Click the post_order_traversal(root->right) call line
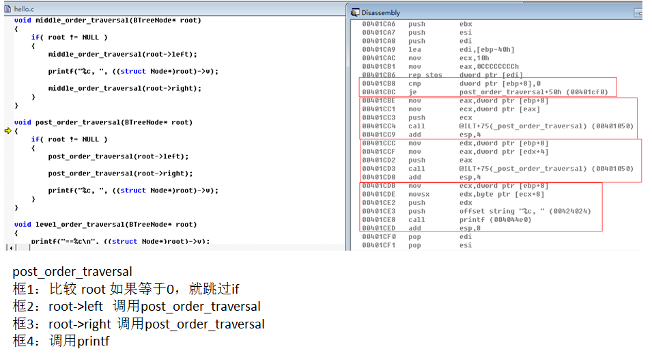Image resolution: width=652 pixels, height=364 pixels. coord(121,173)
